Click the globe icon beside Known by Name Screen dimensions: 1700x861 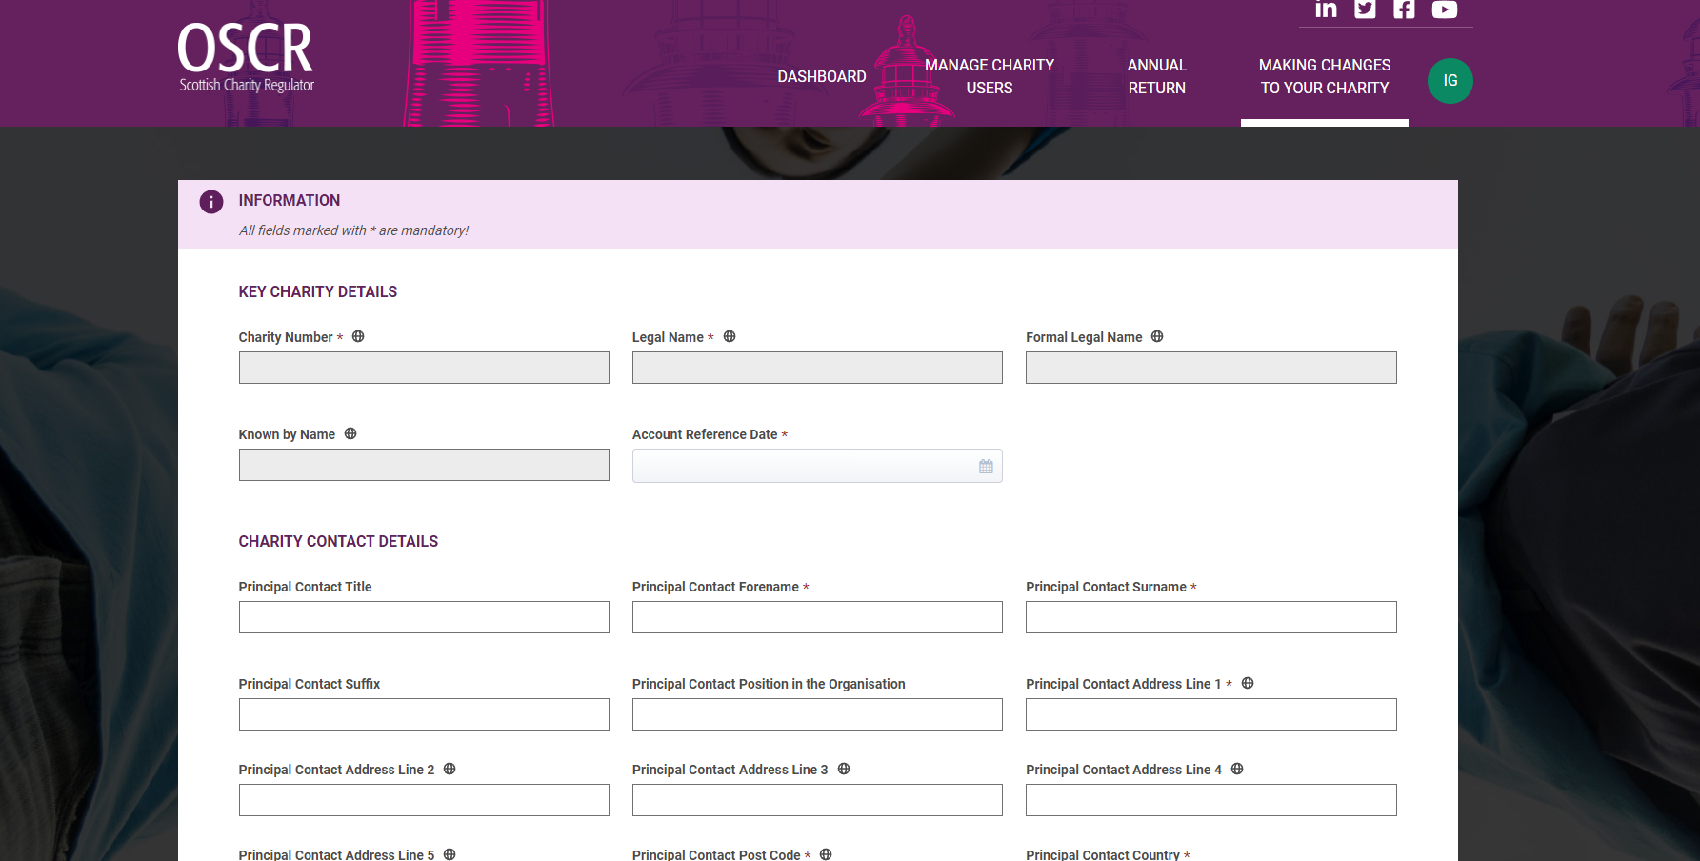coord(350,433)
